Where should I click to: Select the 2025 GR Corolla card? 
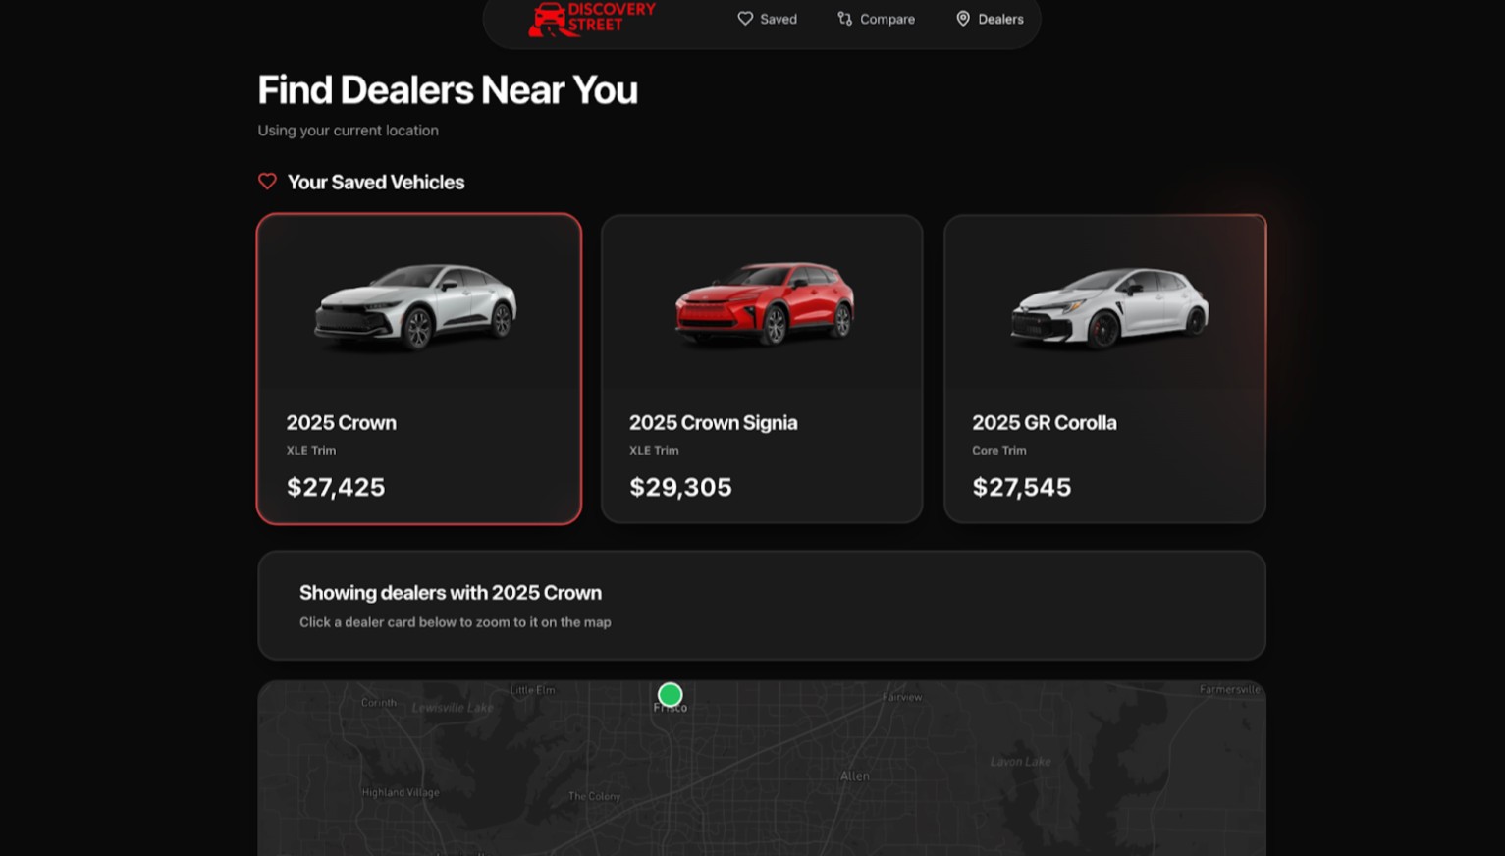point(1104,369)
